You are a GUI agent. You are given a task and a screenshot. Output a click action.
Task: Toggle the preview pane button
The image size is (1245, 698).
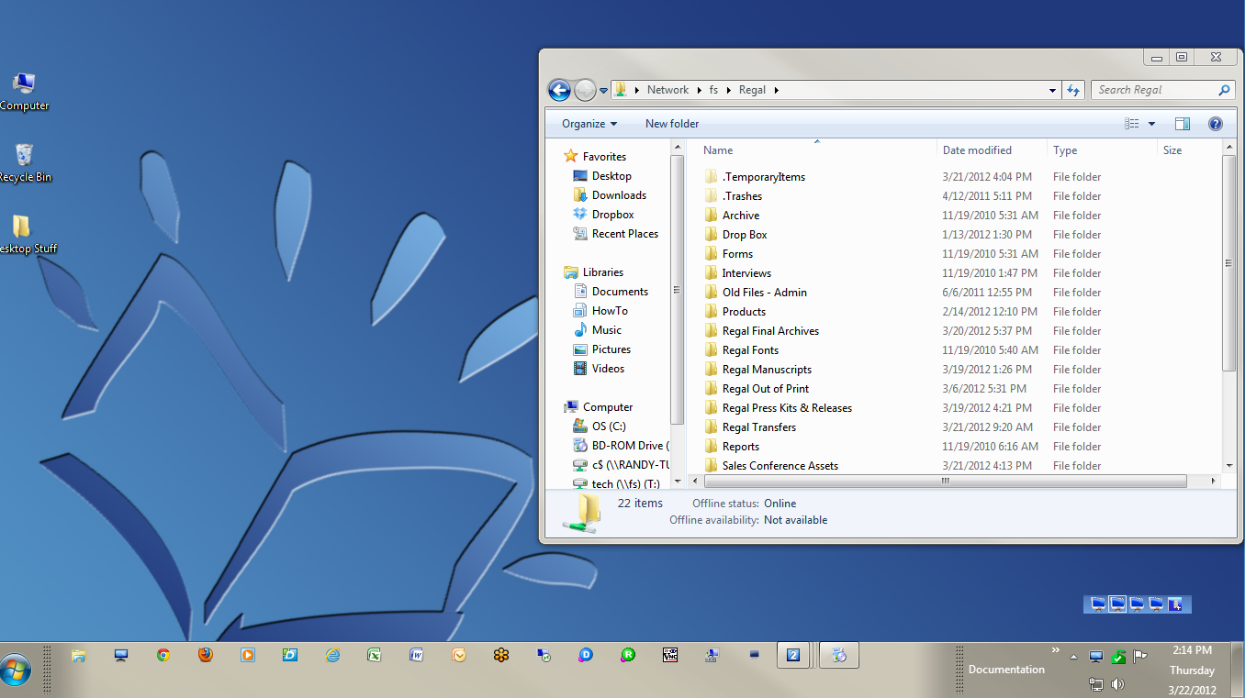(1183, 124)
